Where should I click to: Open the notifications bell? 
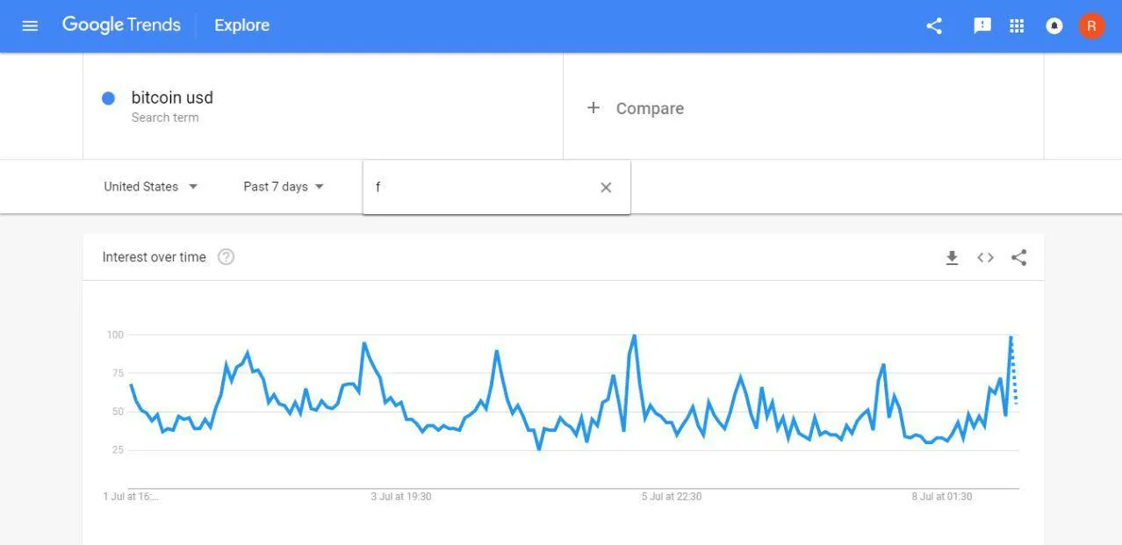[x=1054, y=25]
